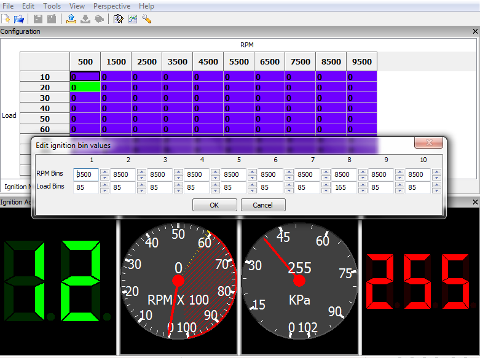Click the green seven-segment digital readout
This screenshot has height=358, width=480.
point(57,281)
